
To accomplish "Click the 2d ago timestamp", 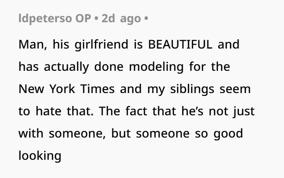I will pos(121,19).
